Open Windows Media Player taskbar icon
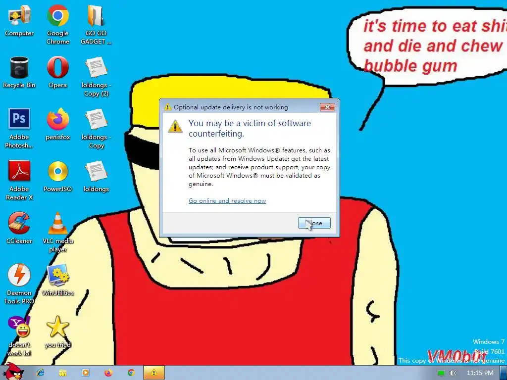This screenshot has width=507, height=380. (x=85, y=373)
